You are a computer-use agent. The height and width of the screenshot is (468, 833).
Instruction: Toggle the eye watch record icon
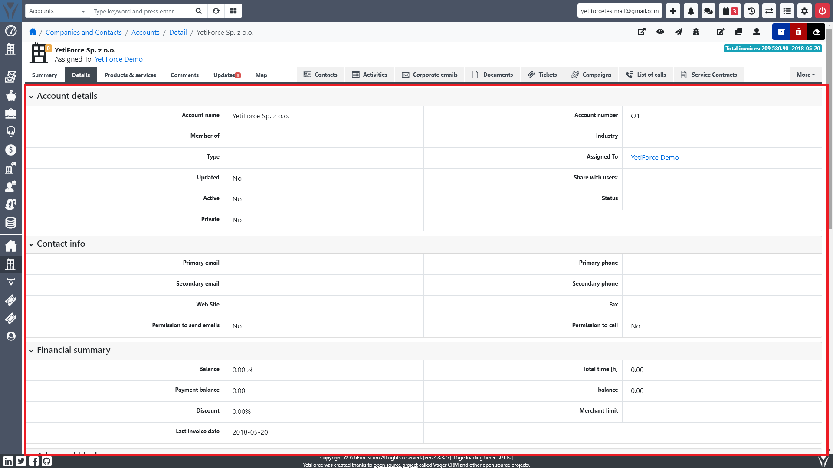660,32
